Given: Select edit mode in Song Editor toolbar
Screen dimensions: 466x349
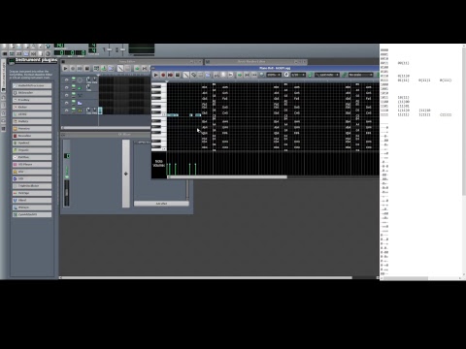Looking at the screenshot, I should (x=127, y=68).
